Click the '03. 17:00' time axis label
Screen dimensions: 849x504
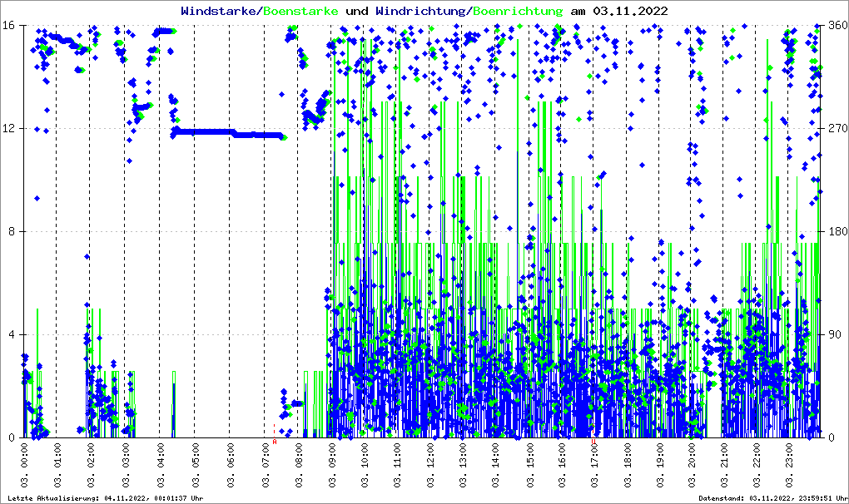pos(594,465)
